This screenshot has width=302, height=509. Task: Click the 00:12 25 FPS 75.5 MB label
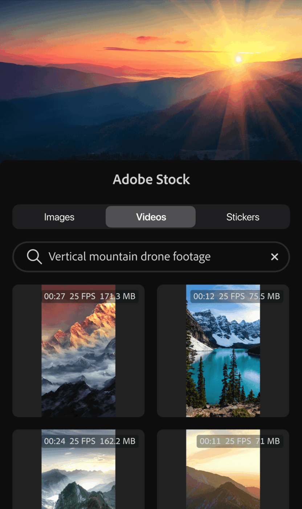pos(237,296)
